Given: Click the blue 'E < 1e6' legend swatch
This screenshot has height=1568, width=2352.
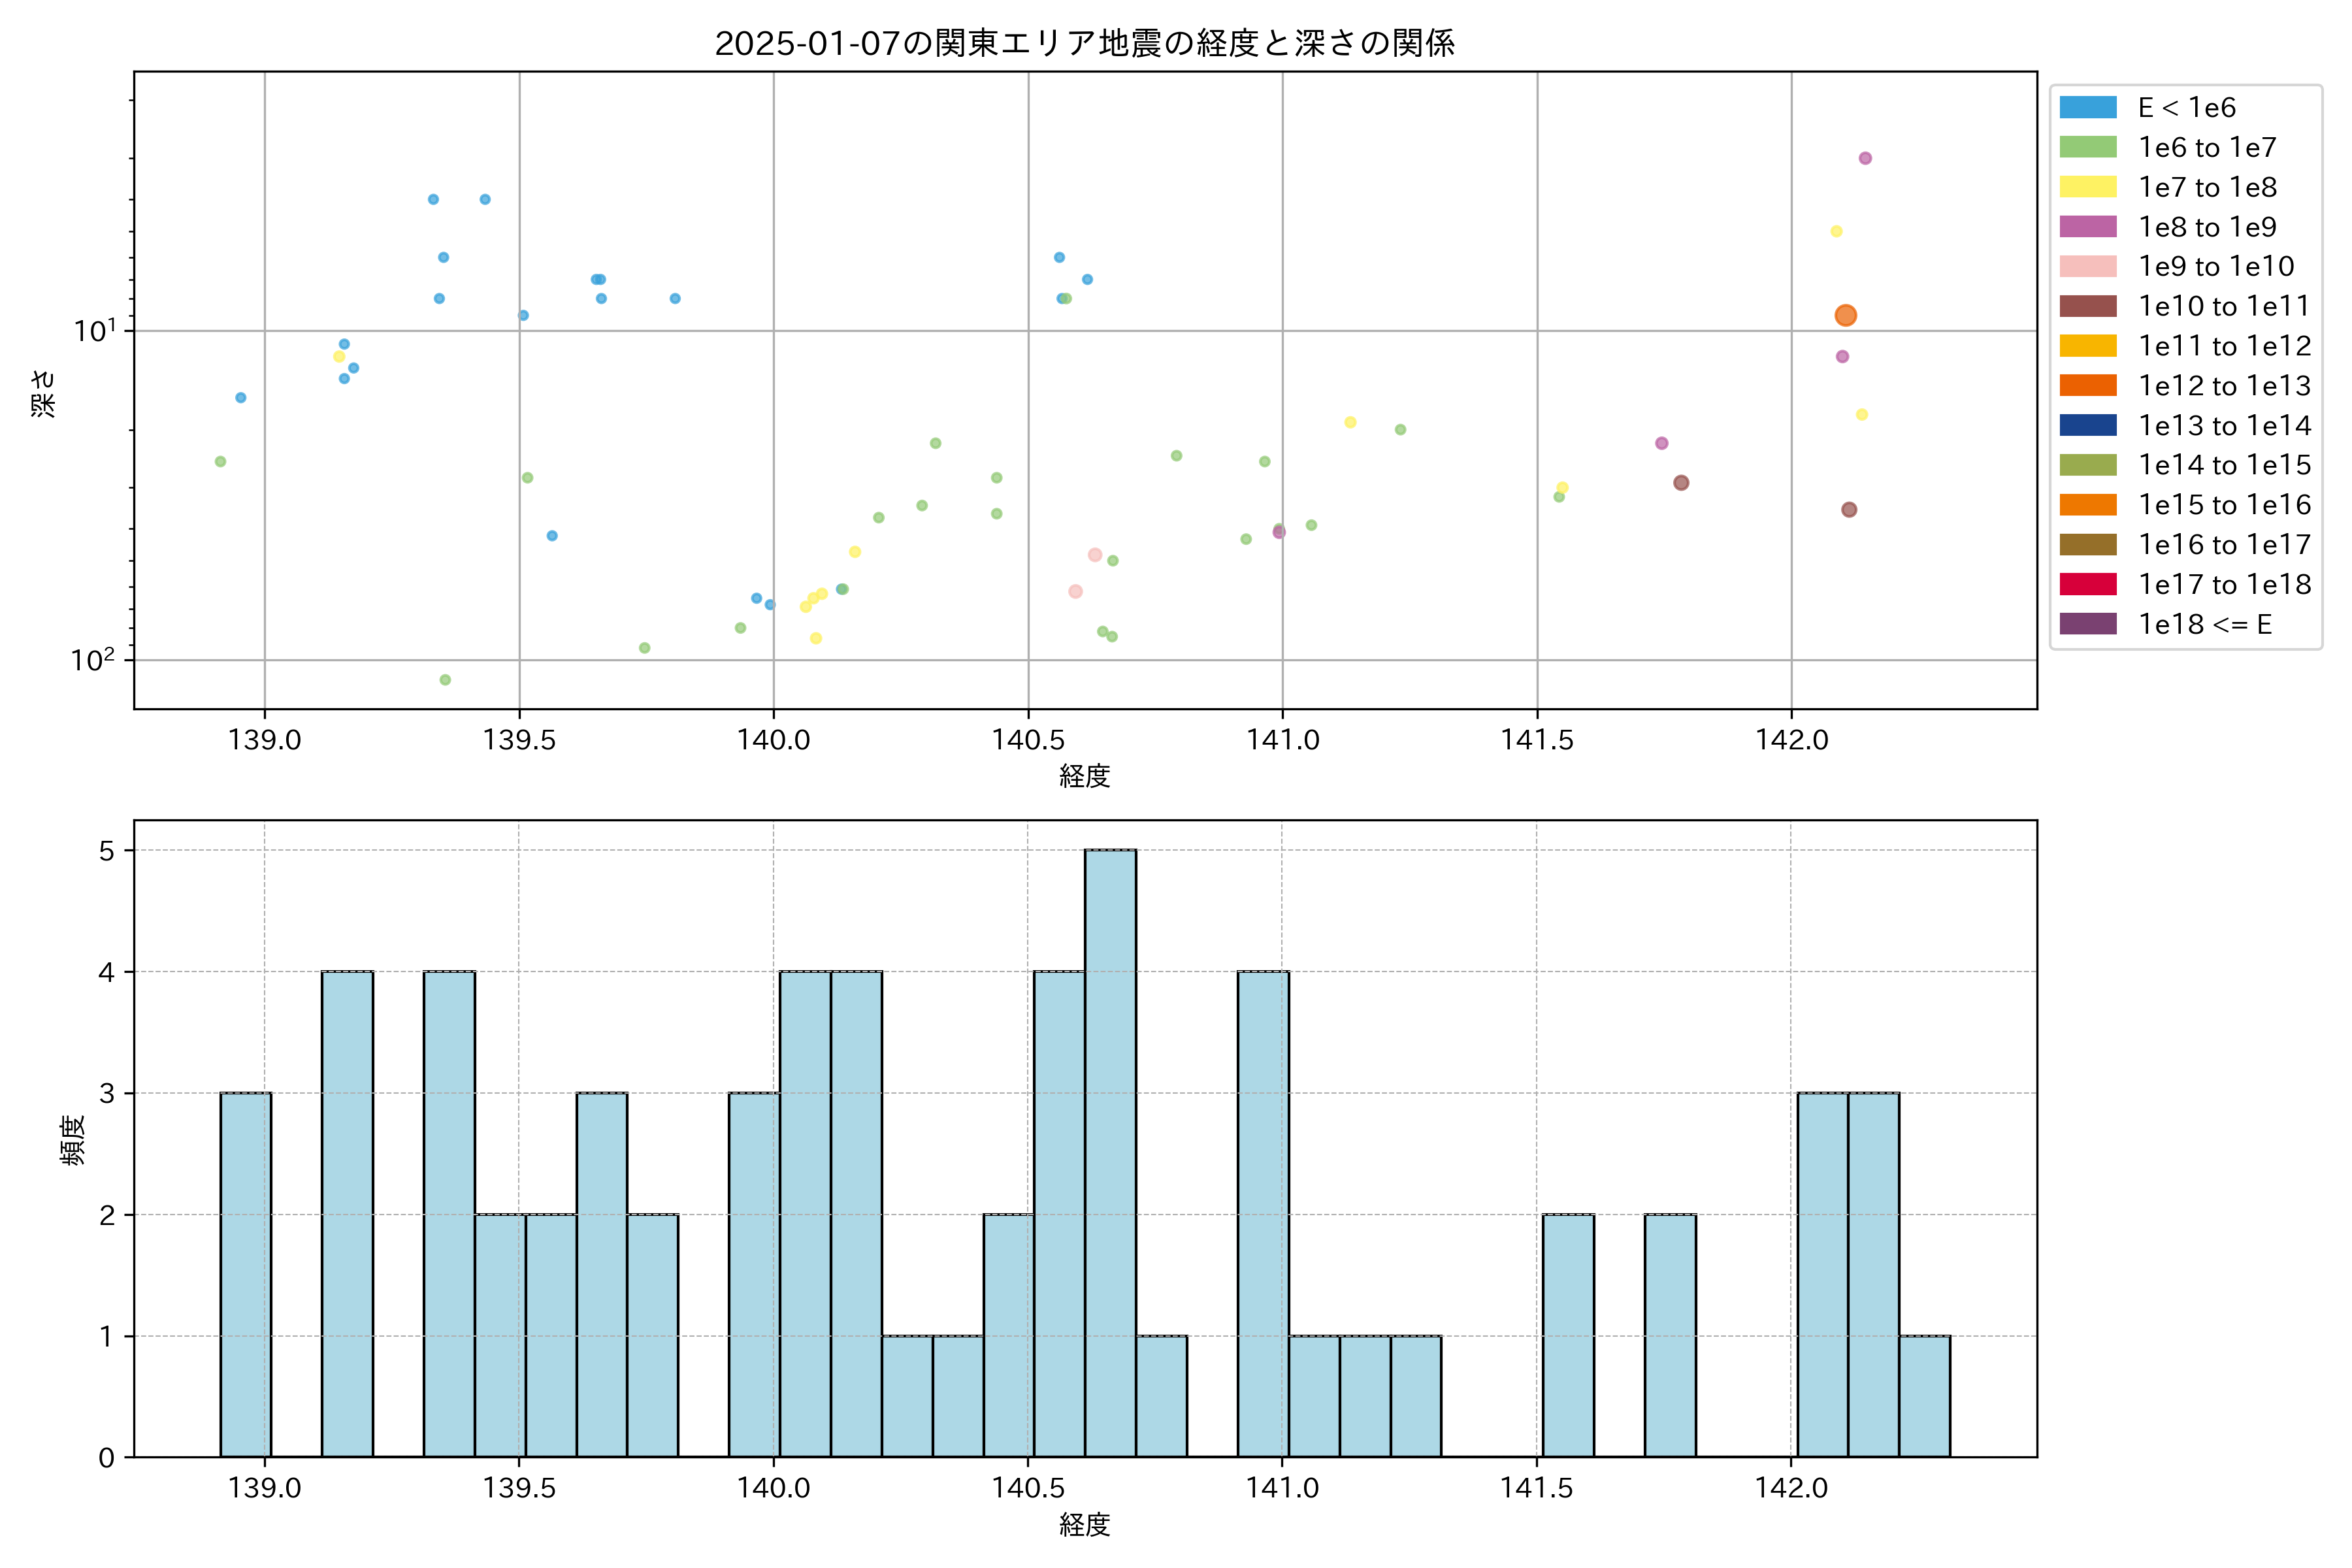Looking at the screenshot, I should point(2087,108).
